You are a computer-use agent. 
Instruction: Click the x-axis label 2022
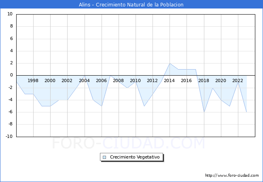238,80
